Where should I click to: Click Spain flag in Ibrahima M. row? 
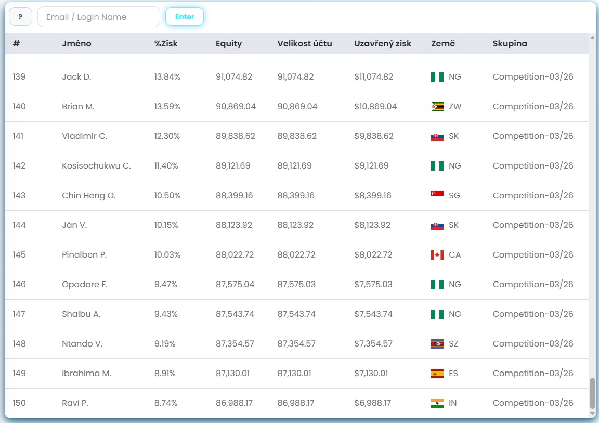pos(437,374)
